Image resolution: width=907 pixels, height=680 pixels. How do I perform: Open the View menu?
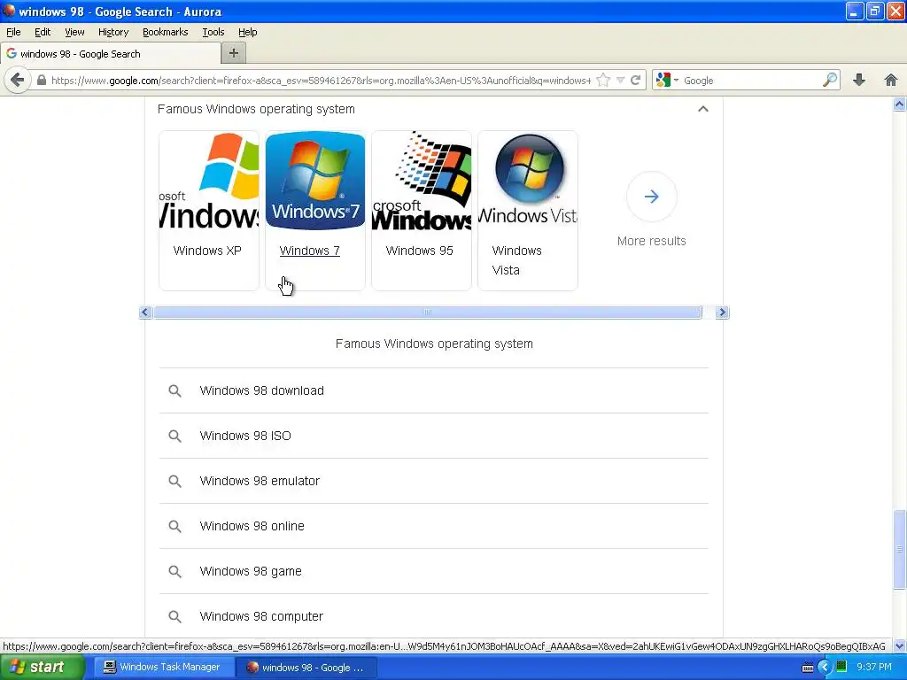click(x=74, y=33)
